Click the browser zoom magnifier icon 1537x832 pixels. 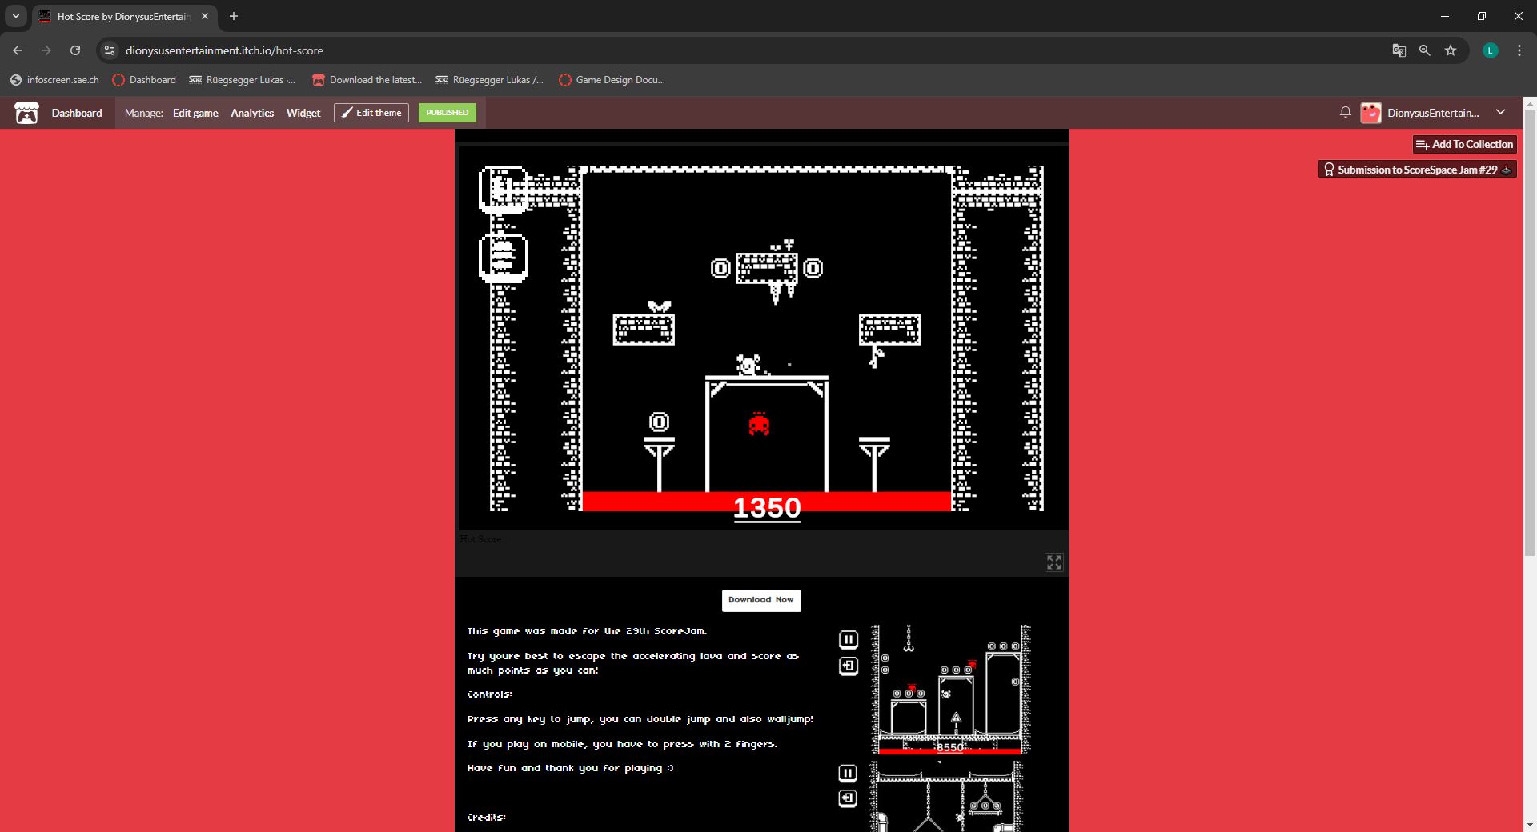click(1424, 50)
